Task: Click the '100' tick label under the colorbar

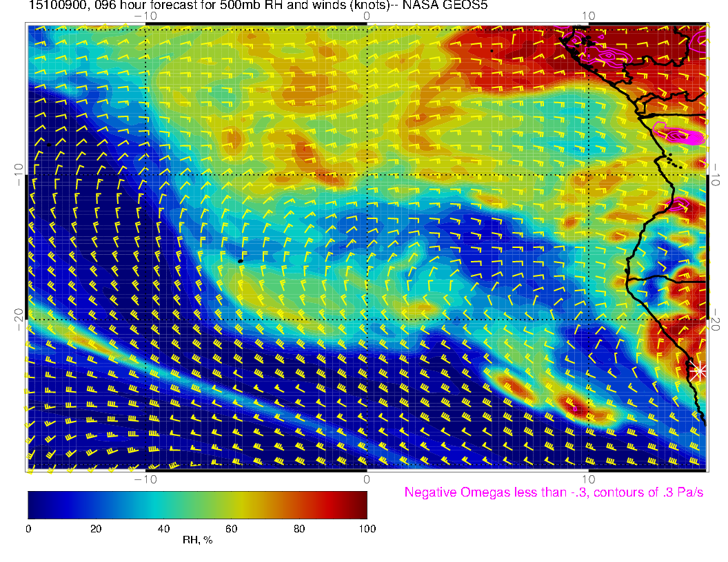Action: [367, 528]
